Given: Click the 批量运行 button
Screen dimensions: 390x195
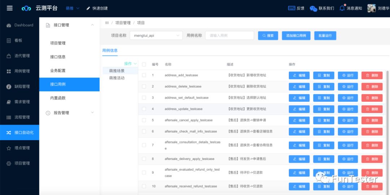Looking at the screenshot, I should coord(325,35).
